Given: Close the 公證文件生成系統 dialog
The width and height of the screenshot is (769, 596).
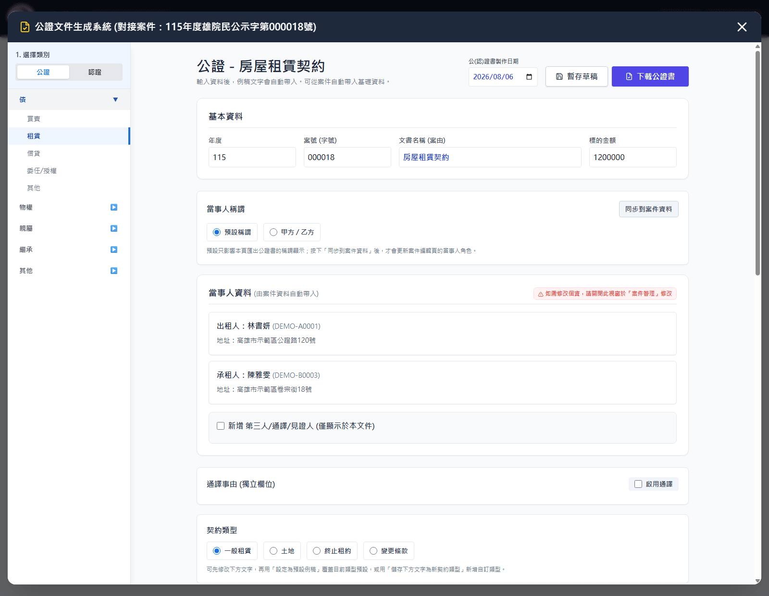Looking at the screenshot, I should (x=742, y=27).
